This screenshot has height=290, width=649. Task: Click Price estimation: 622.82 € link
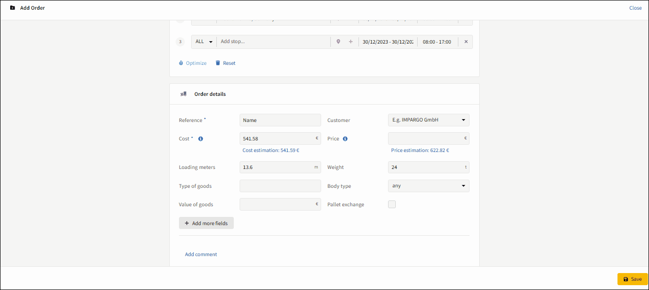(x=420, y=150)
